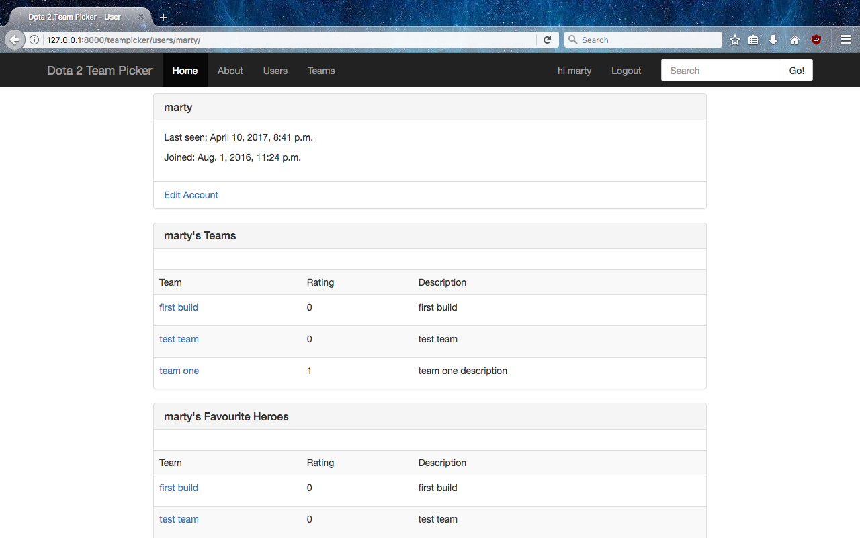The height and width of the screenshot is (538, 860).
Task: Open the downloads arrow icon
Action: [773, 40]
